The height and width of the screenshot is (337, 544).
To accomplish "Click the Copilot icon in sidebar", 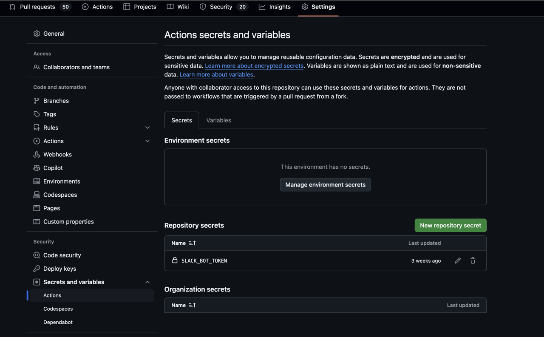I will click(37, 168).
